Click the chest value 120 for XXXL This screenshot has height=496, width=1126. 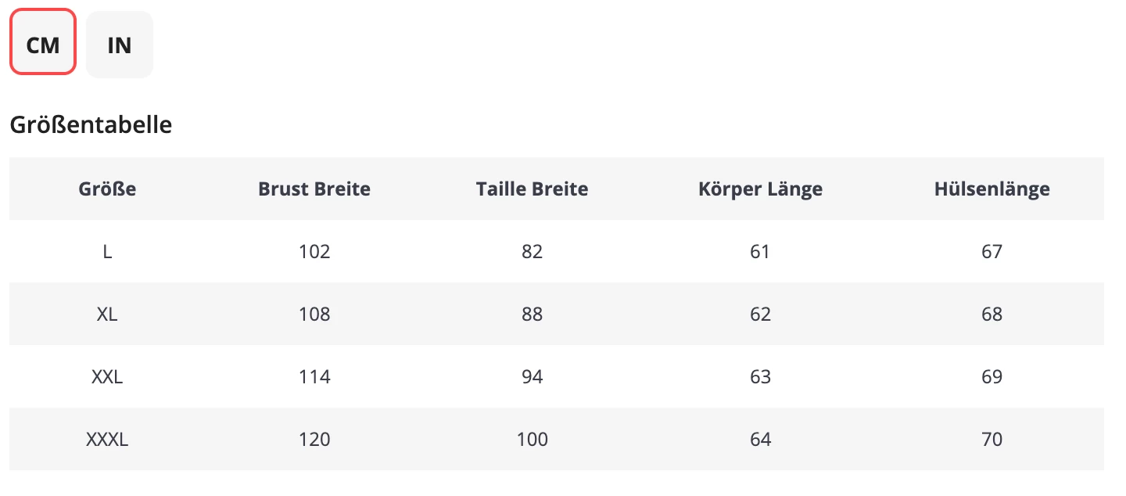(314, 439)
